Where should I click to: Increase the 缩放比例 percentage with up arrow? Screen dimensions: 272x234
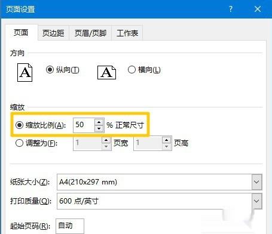click(99, 122)
